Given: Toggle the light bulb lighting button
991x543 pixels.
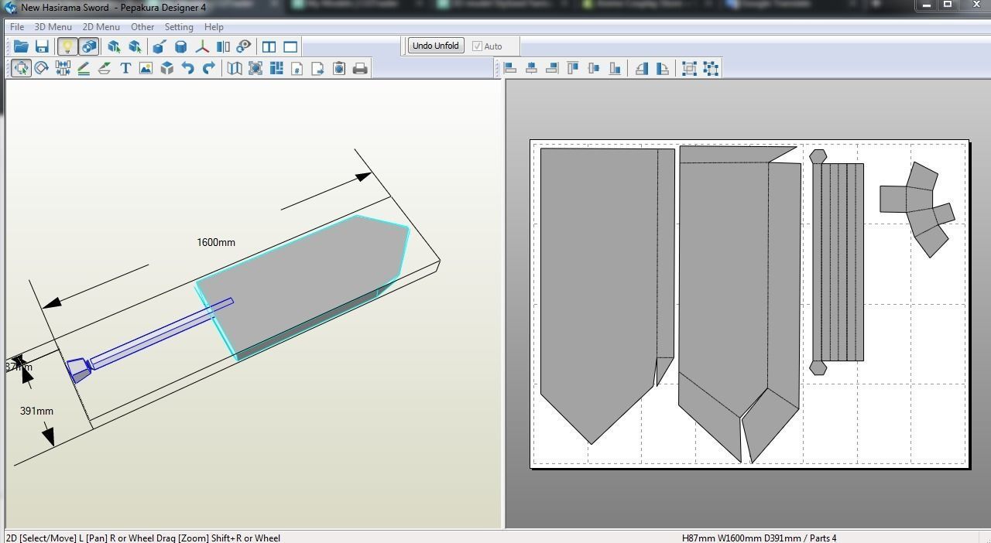Looking at the screenshot, I should coord(67,46).
